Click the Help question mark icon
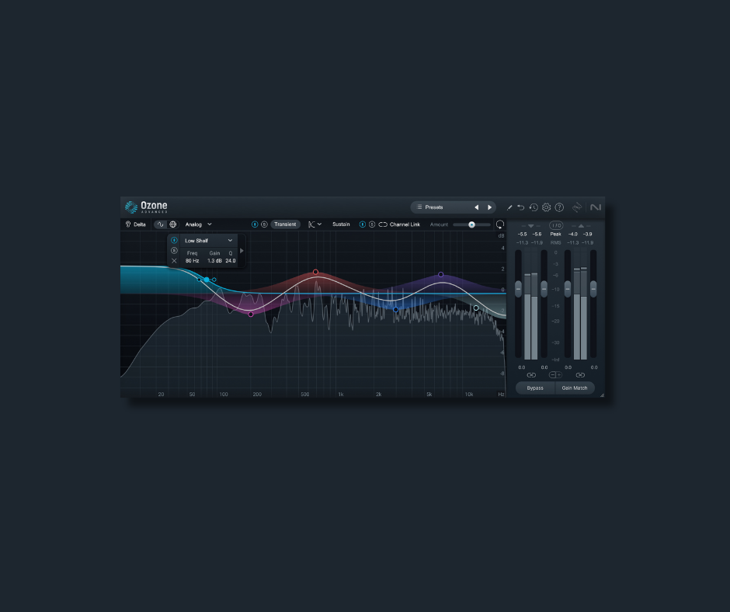Image resolution: width=730 pixels, height=612 pixels. coord(558,207)
